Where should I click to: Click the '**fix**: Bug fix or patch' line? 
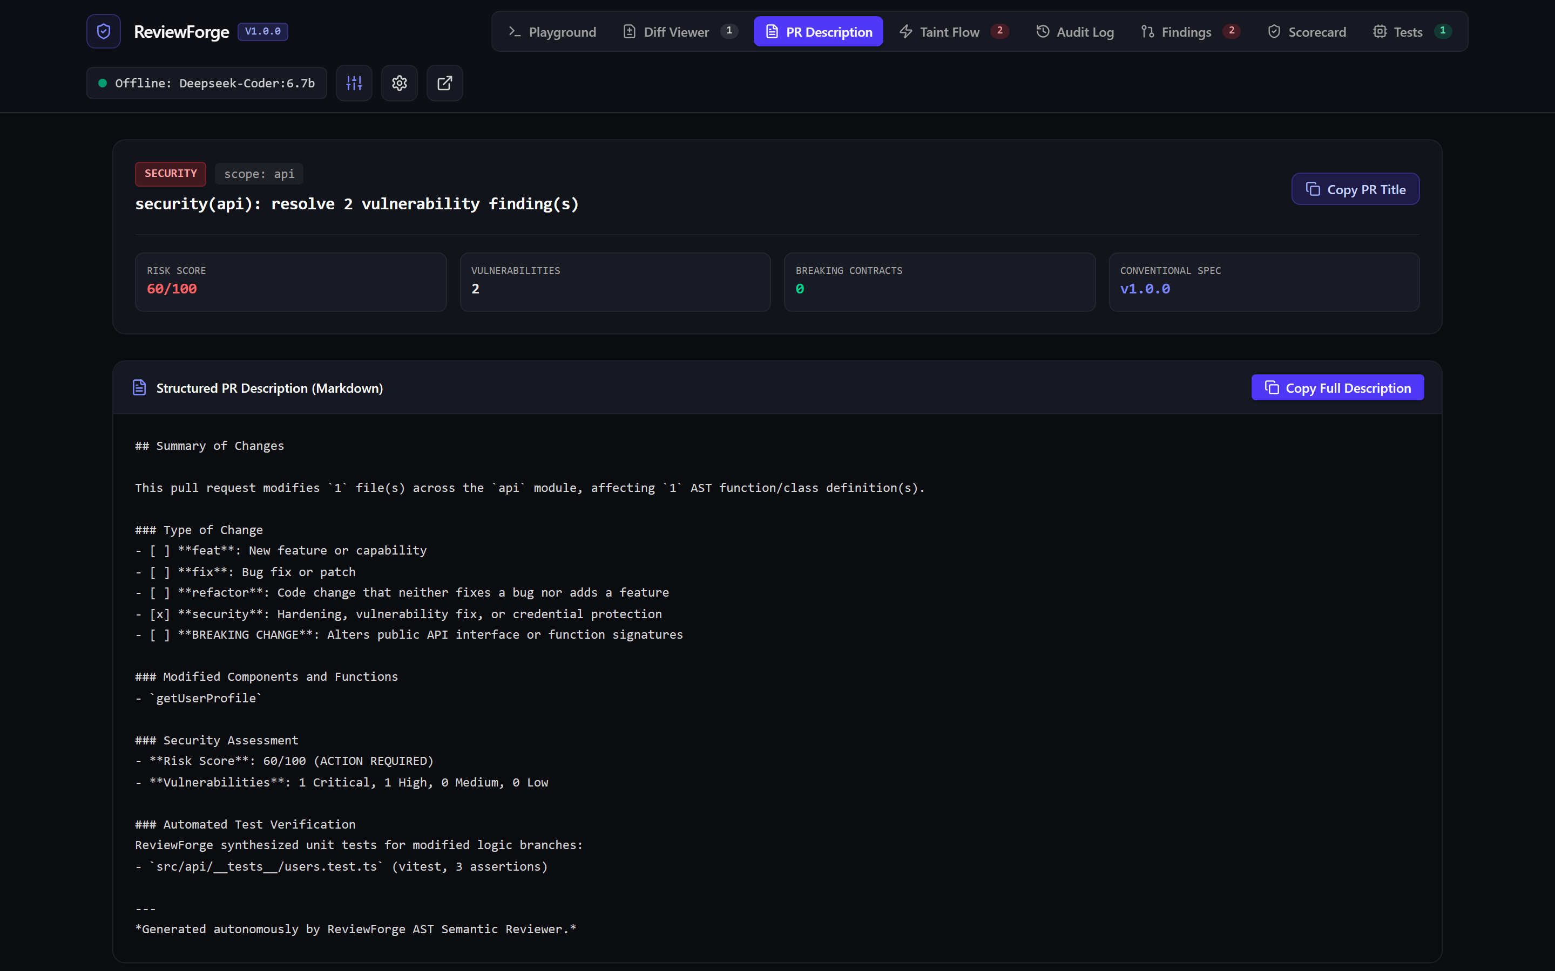(245, 572)
